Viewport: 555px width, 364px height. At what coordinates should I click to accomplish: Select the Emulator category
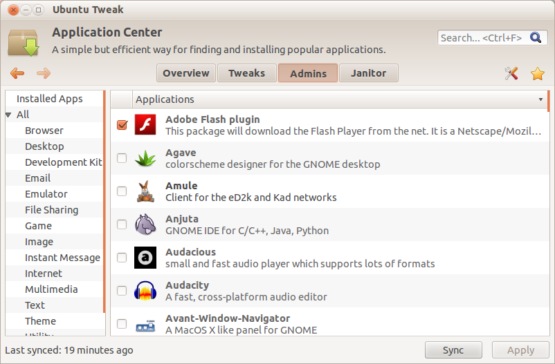[46, 194]
